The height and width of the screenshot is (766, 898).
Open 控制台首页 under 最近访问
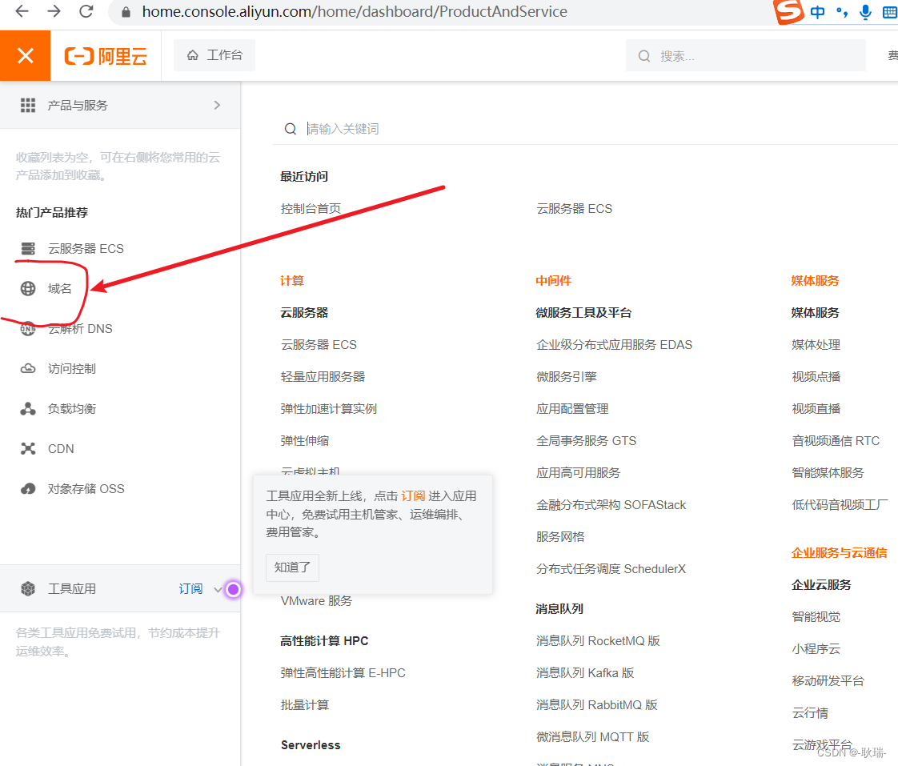[311, 209]
